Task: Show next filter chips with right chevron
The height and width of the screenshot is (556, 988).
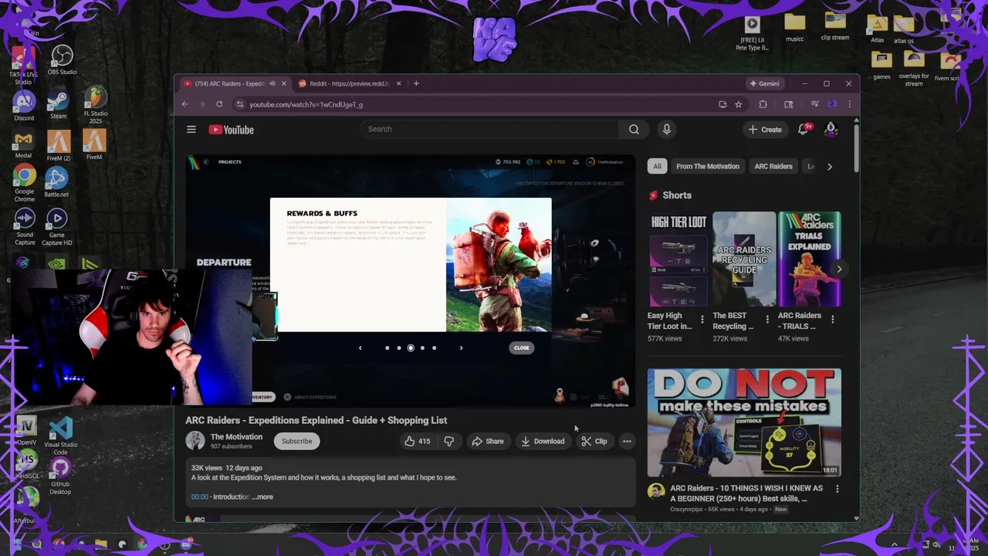Action: click(x=830, y=166)
